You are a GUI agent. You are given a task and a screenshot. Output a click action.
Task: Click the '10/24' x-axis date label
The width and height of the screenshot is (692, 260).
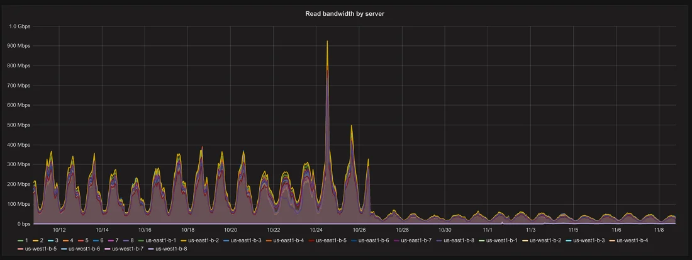point(316,230)
